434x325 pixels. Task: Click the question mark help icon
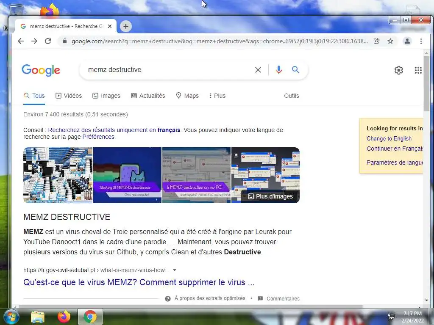(168, 298)
